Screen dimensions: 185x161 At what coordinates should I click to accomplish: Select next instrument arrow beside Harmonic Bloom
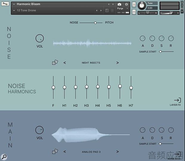pyautogui.click(x=113, y=4)
